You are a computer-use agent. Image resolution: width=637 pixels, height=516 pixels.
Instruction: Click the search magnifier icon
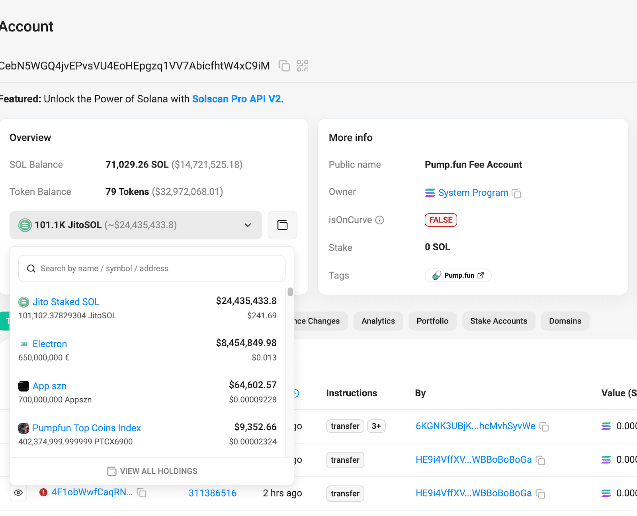[x=31, y=269]
